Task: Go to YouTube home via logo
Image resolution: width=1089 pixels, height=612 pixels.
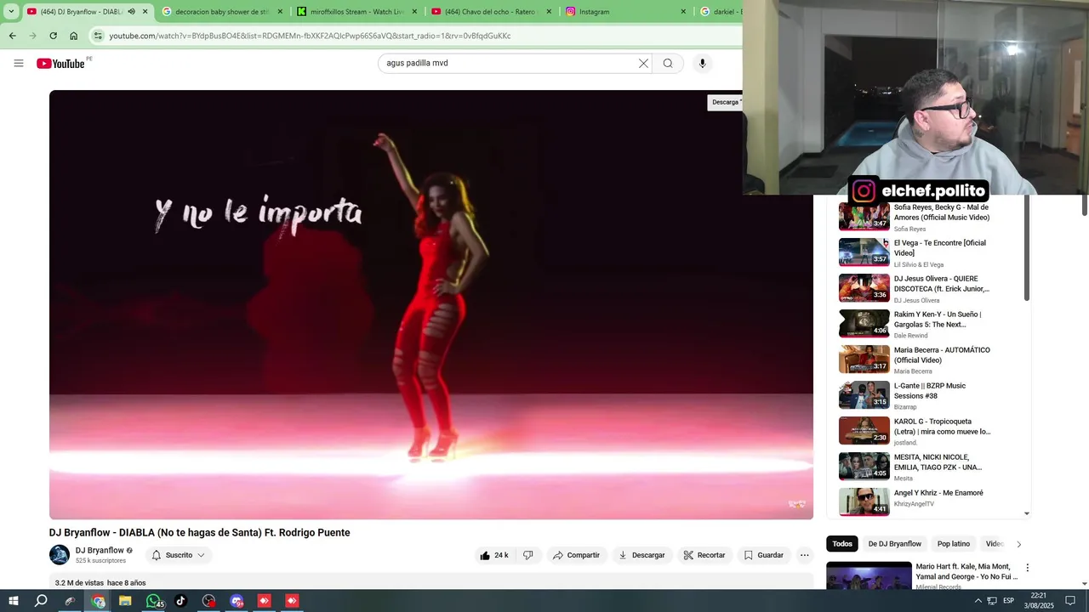Action: [60, 64]
